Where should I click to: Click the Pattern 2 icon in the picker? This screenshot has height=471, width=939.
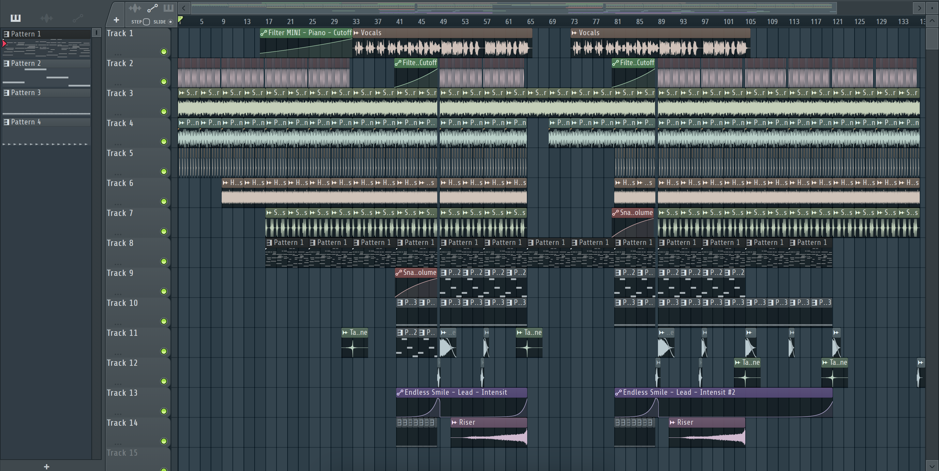click(x=6, y=64)
